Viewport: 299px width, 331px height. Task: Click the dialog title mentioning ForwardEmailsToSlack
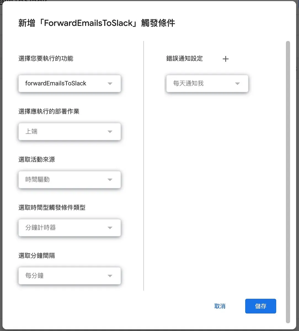(97, 23)
